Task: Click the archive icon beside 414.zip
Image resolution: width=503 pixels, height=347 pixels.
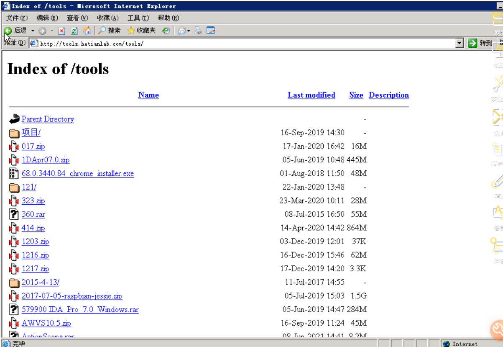Action: point(14,228)
